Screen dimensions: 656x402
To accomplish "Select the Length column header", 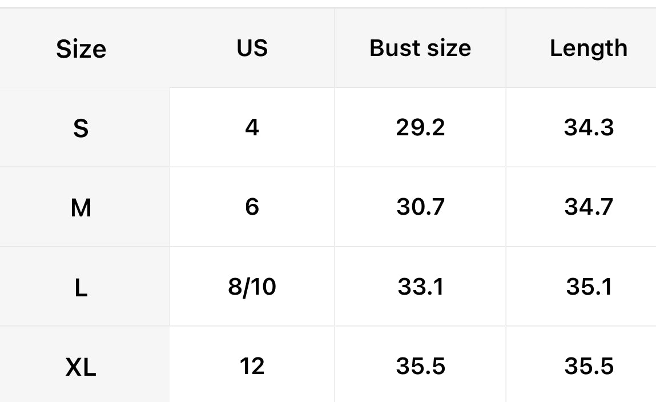I will tap(588, 49).
